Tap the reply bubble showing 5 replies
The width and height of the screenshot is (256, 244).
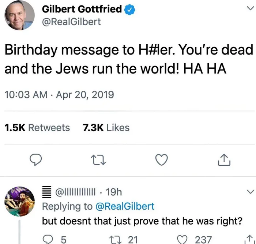(48, 239)
